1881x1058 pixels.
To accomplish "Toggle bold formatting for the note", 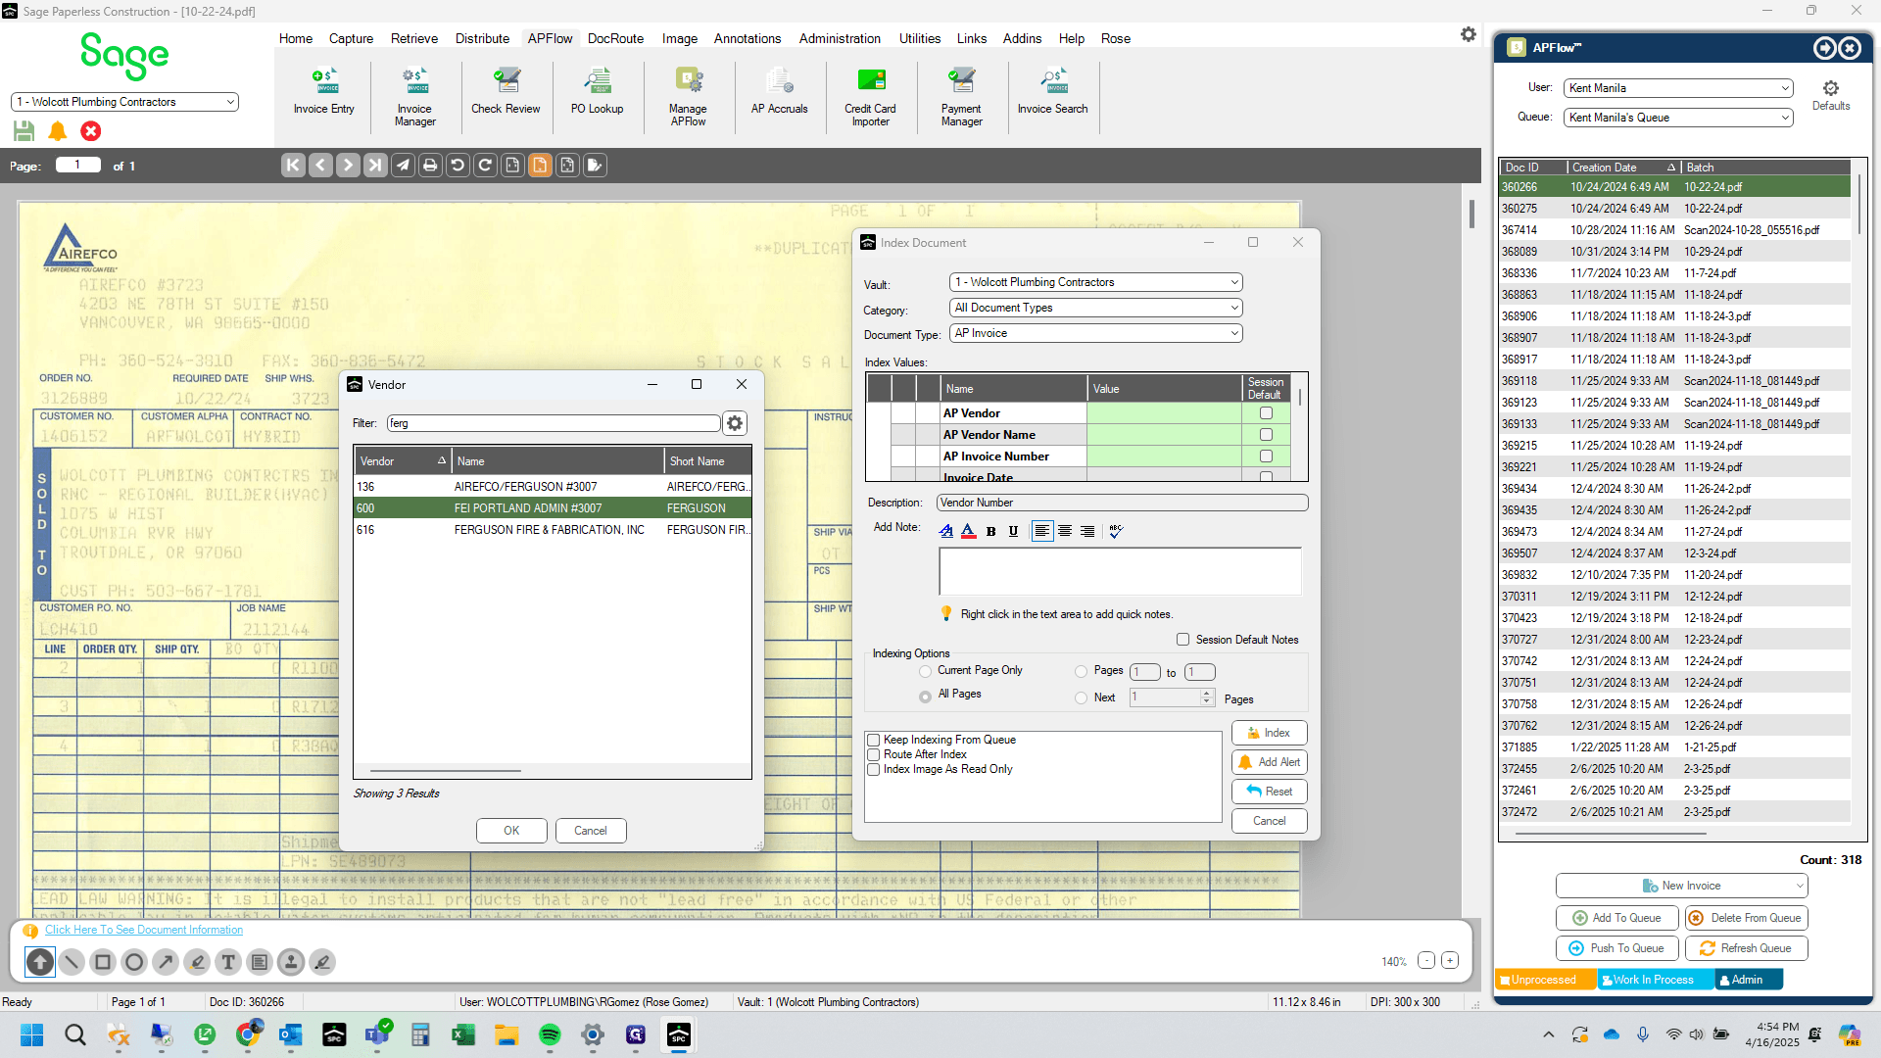I will (x=991, y=531).
